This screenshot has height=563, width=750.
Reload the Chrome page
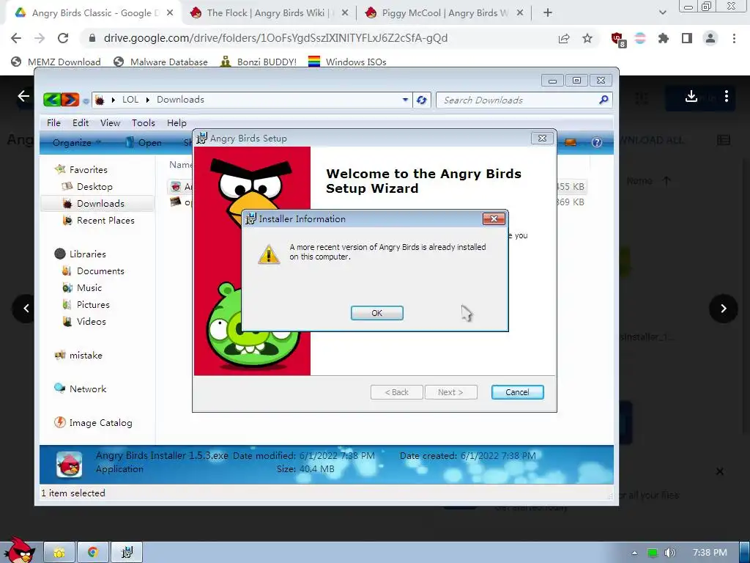coord(63,38)
